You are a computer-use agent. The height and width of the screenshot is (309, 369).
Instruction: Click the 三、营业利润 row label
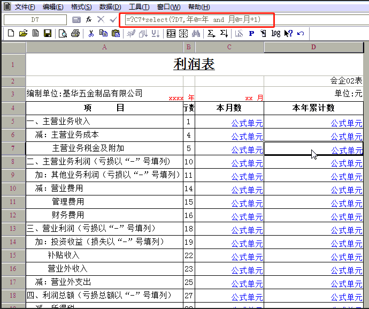tap(104, 229)
